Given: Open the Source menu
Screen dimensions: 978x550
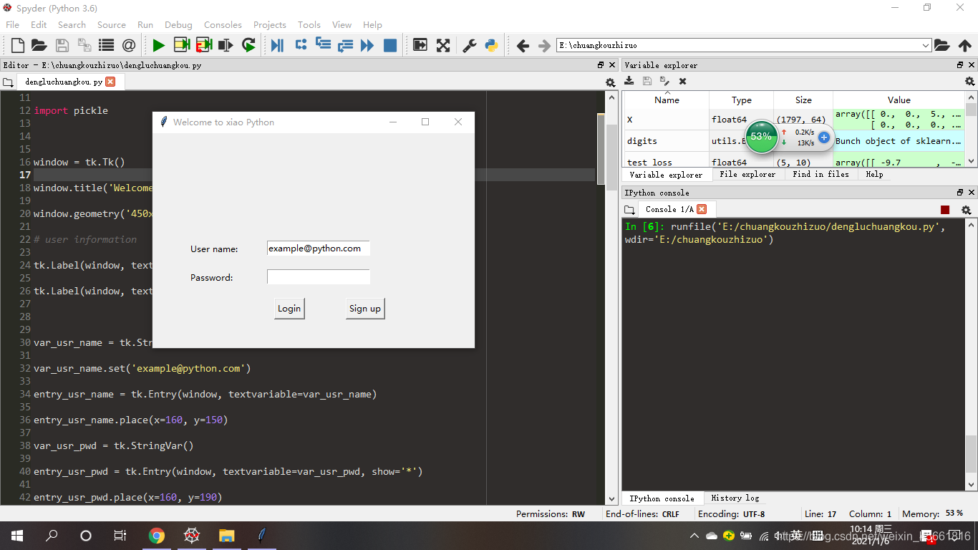Looking at the screenshot, I should [111, 24].
